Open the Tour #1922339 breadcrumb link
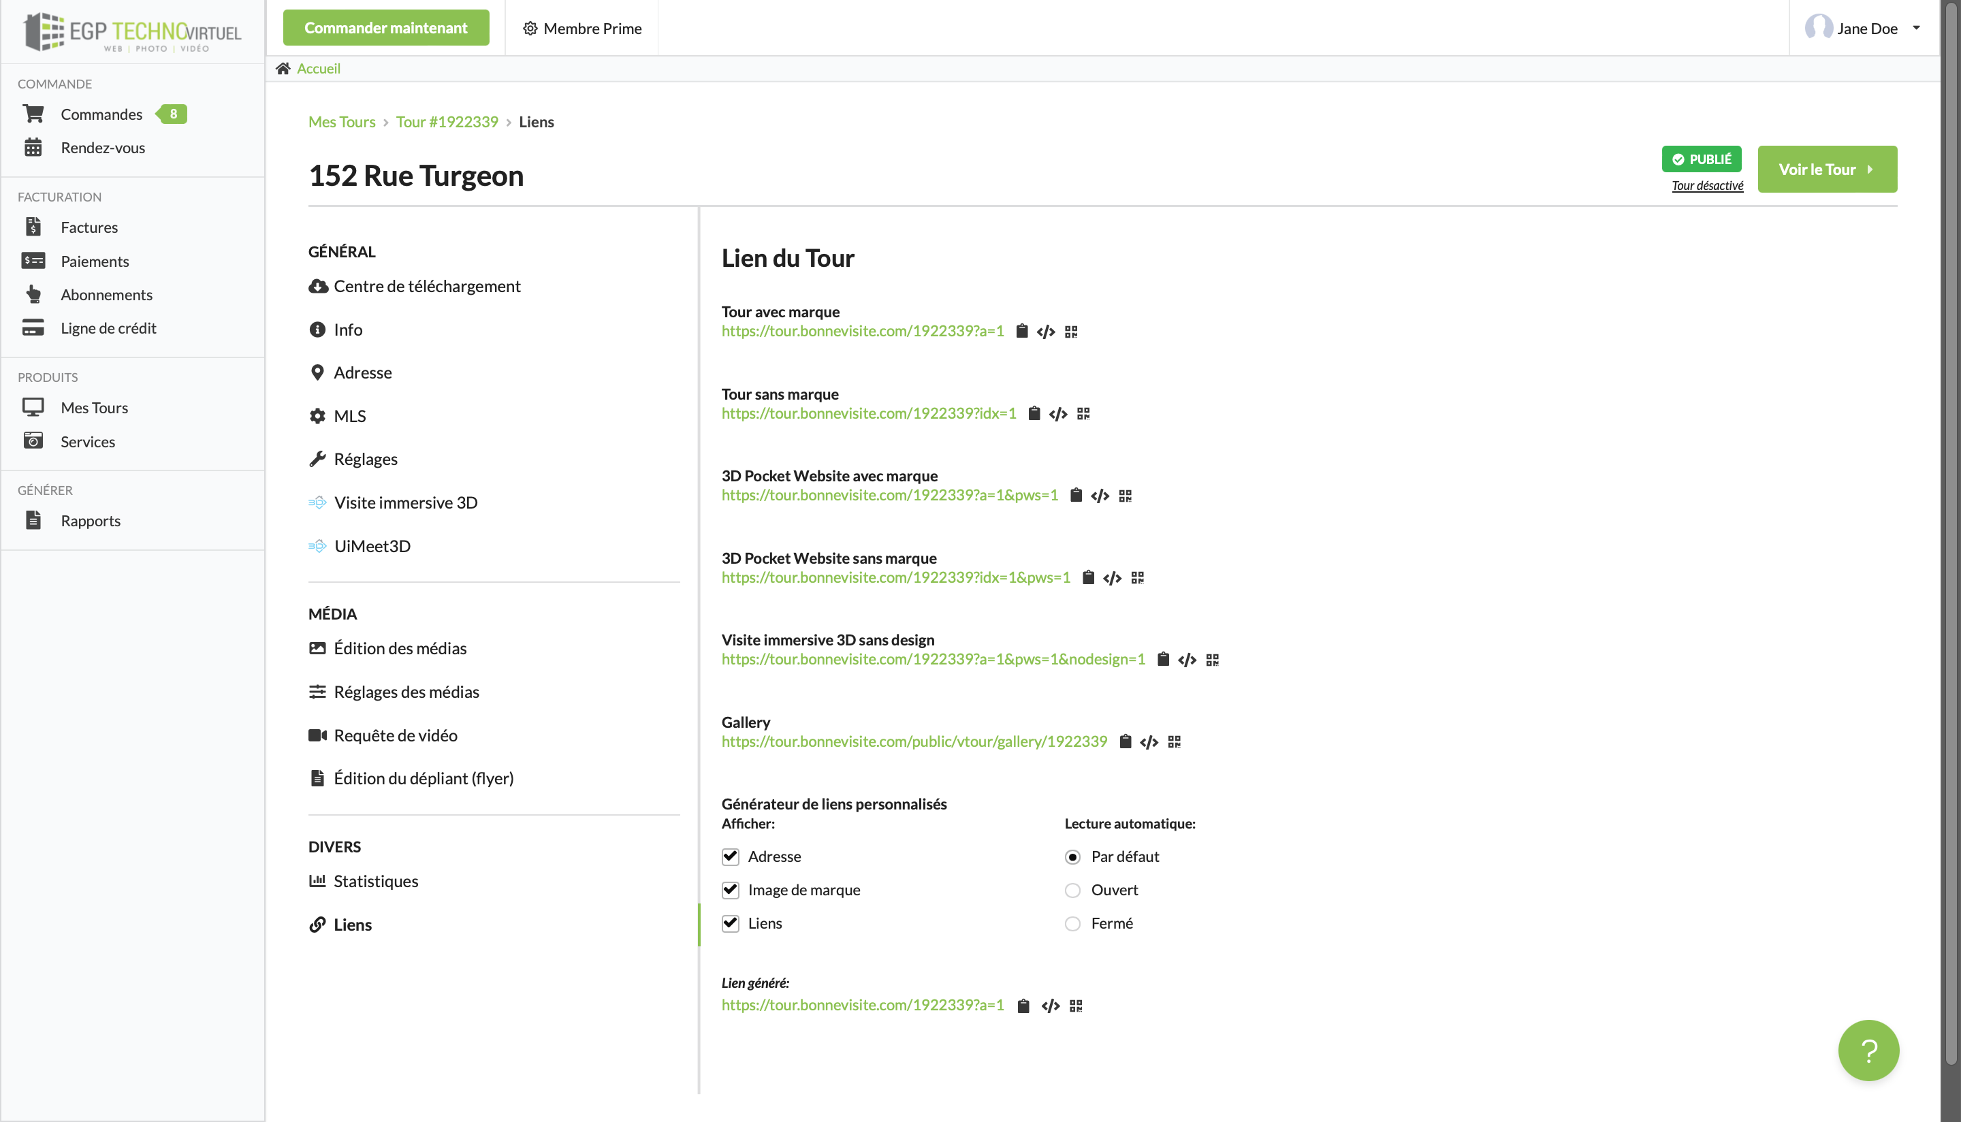Viewport: 1961px width, 1122px height. click(x=447, y=122)
